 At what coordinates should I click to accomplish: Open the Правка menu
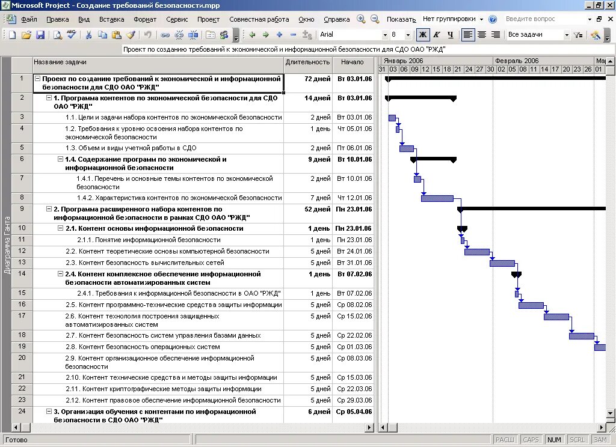pos(57,19)
